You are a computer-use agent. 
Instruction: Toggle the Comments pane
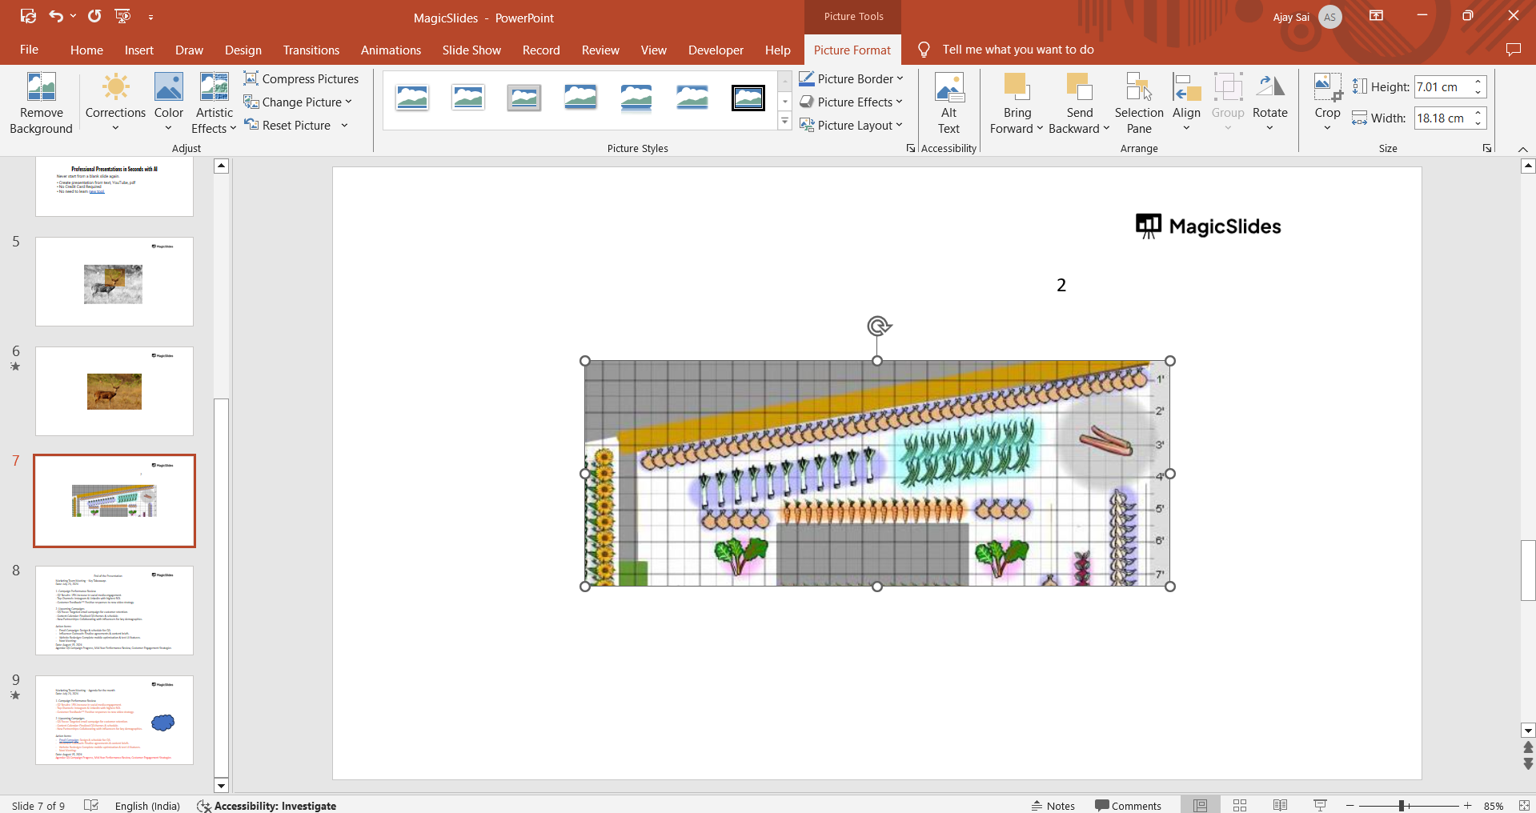pos(1128,806)
